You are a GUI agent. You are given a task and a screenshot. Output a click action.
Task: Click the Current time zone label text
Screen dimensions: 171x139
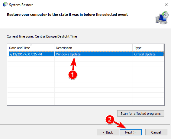click(42, 36)
